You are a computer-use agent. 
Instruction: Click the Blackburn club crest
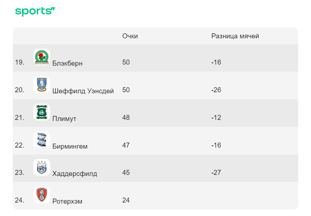(42, 57)
